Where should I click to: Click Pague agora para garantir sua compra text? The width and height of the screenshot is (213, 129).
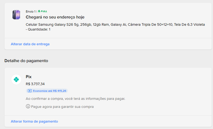tap(62, 107)
